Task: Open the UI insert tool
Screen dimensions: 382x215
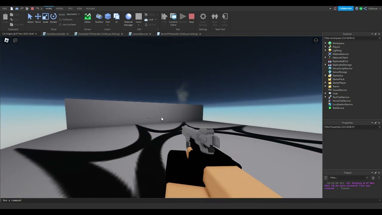Action: pos(116,18)
